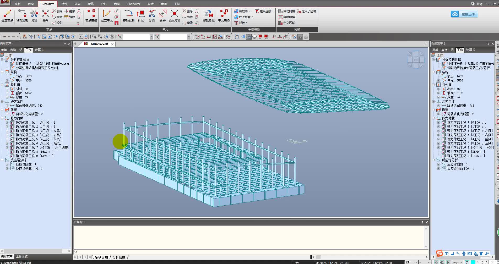
Task: Pin the left 树形菜单 panel
Action: click(65, 44)
